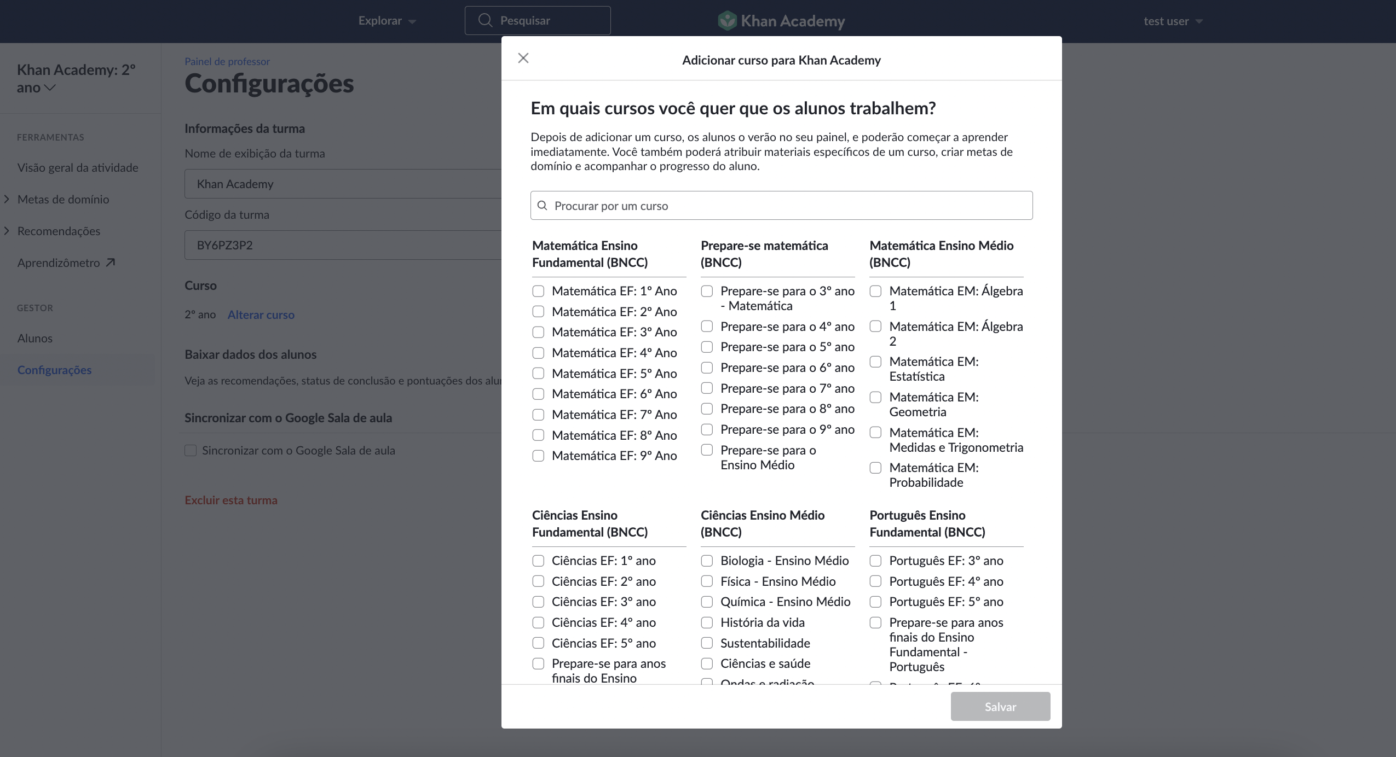
Task: Click Excluir esta turma
Action: pos(231,500)
